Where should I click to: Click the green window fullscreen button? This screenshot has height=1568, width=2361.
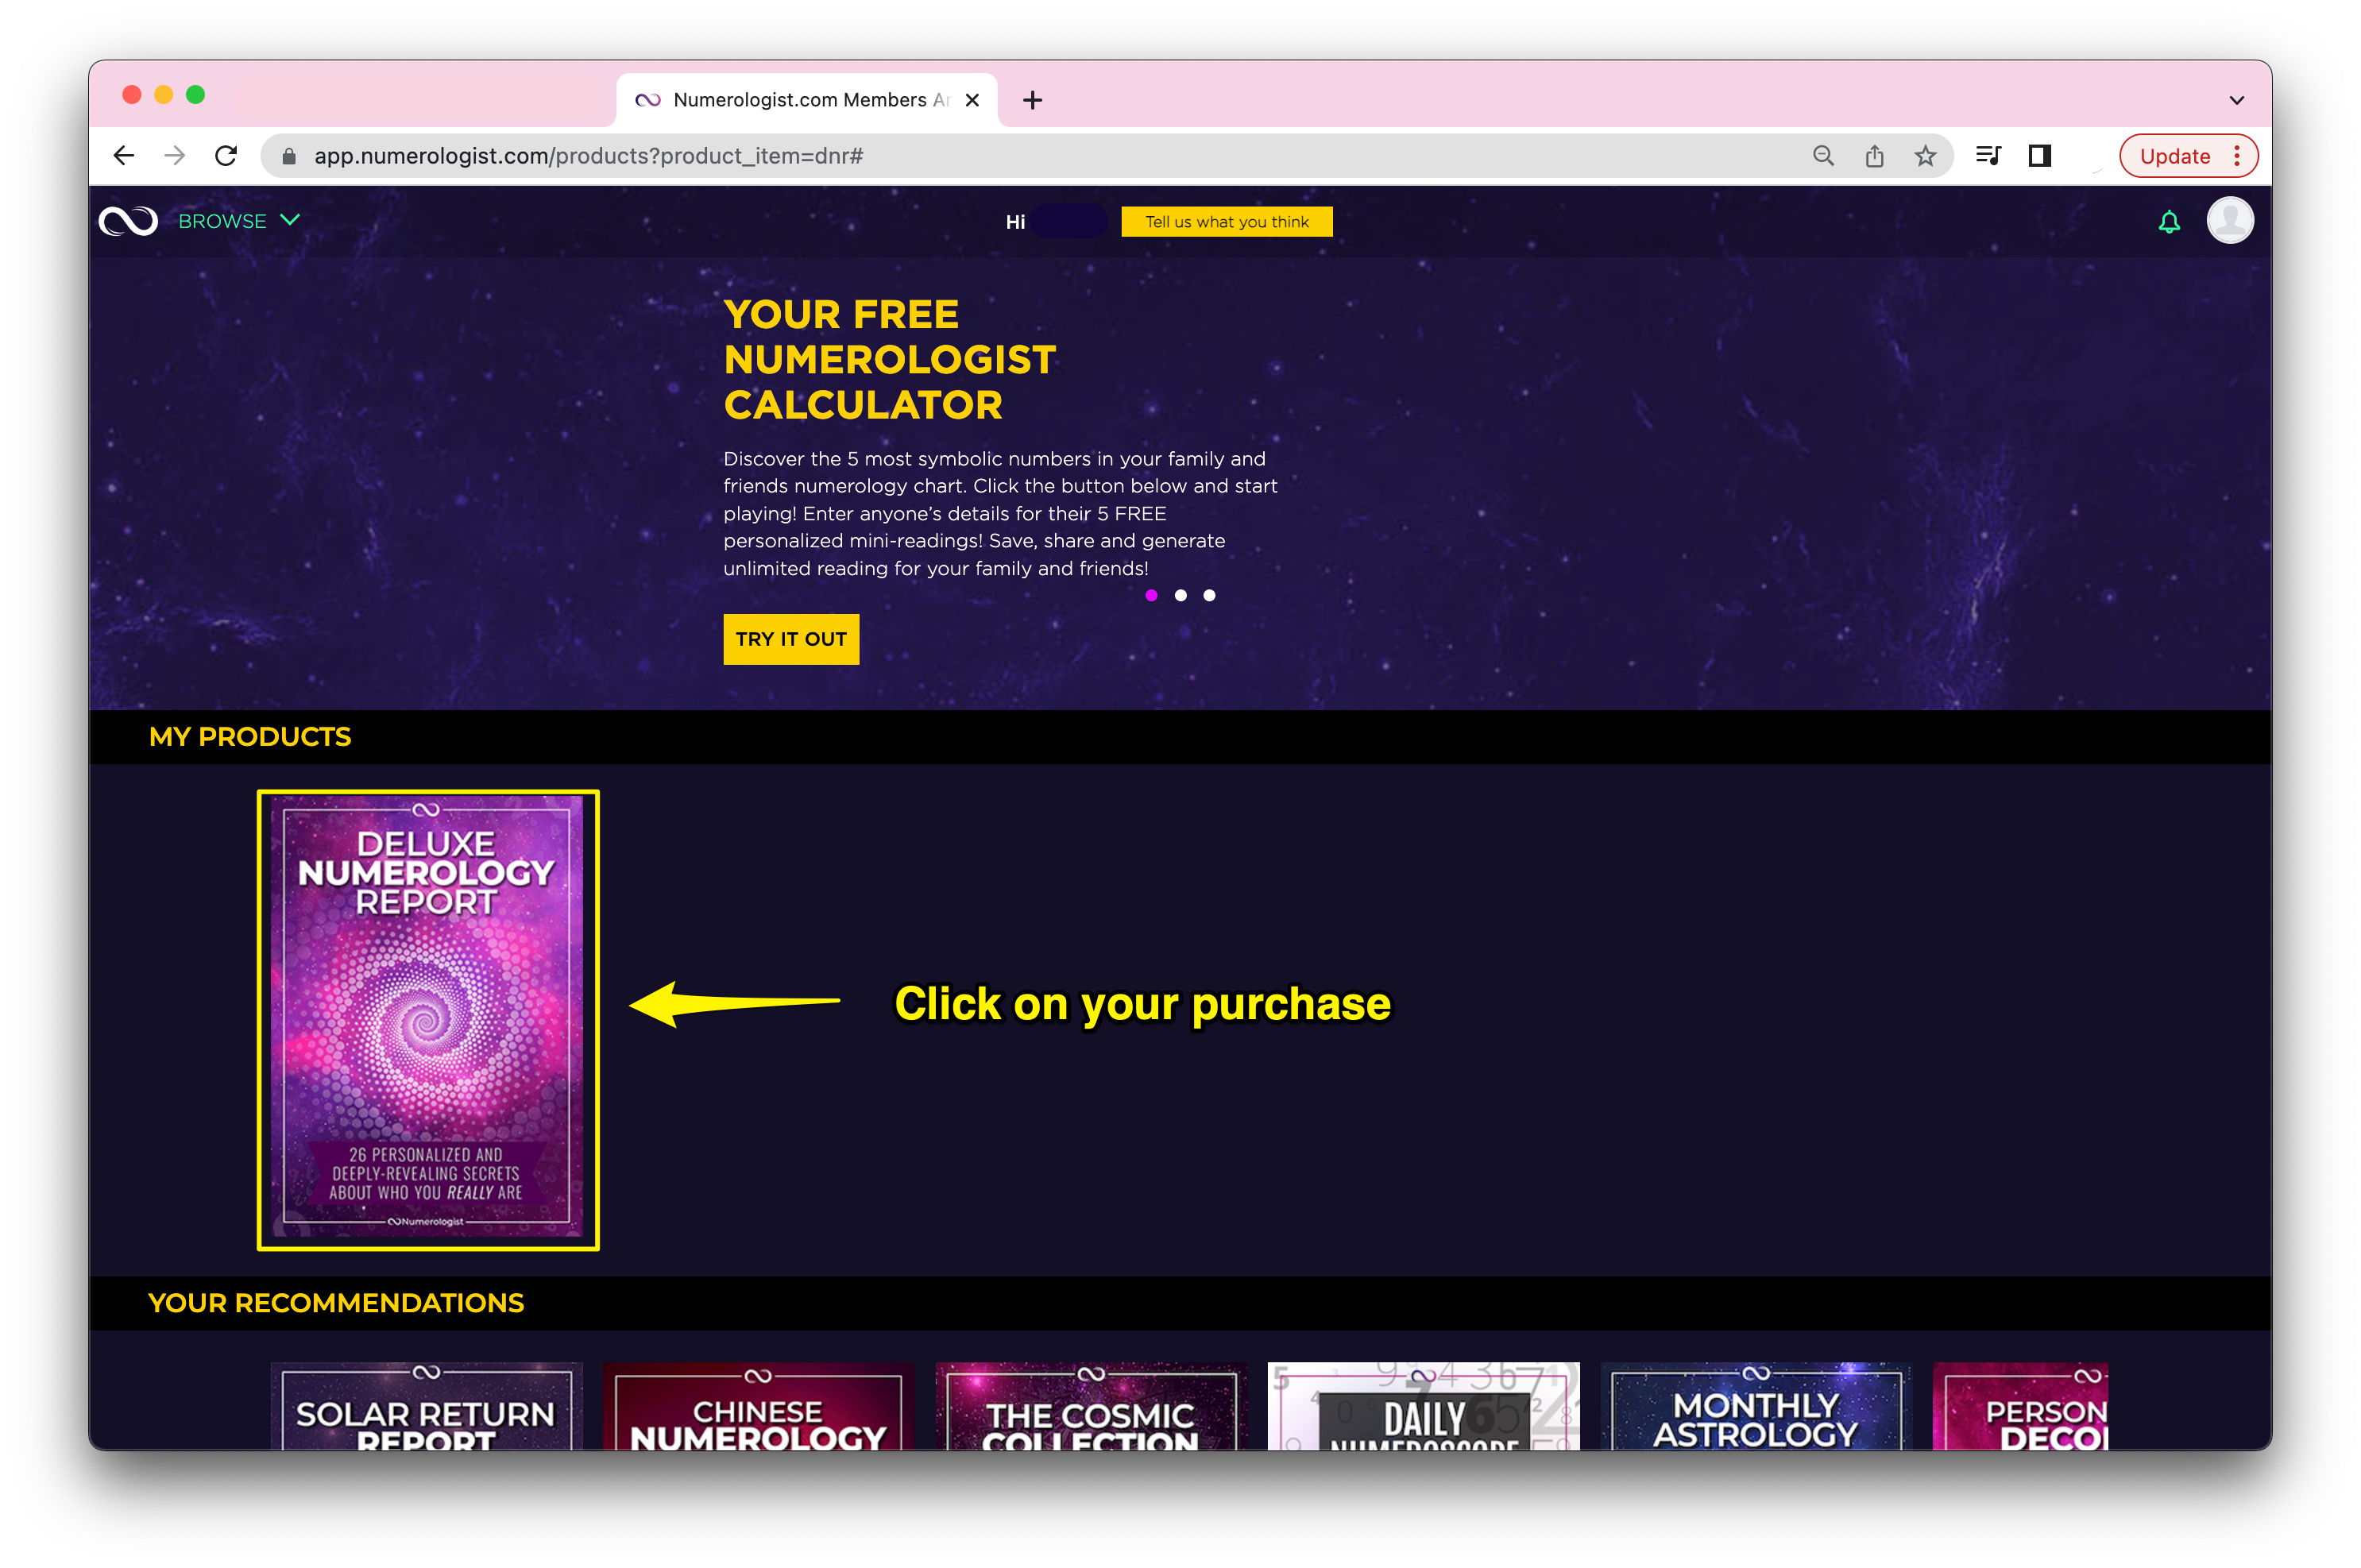coord(196,94)
